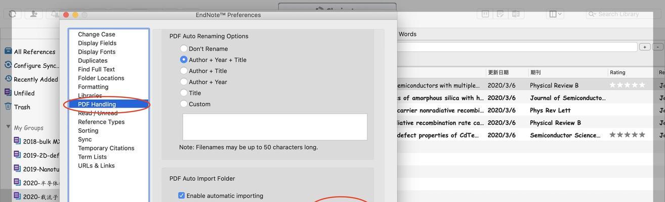Screen dimensions: 665x202
Task: Open Find Full Text preferences
Action: pyautogui.click(x=96, y=69)
